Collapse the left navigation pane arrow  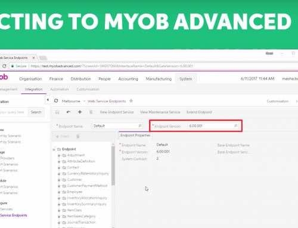(x=48, y=100)
